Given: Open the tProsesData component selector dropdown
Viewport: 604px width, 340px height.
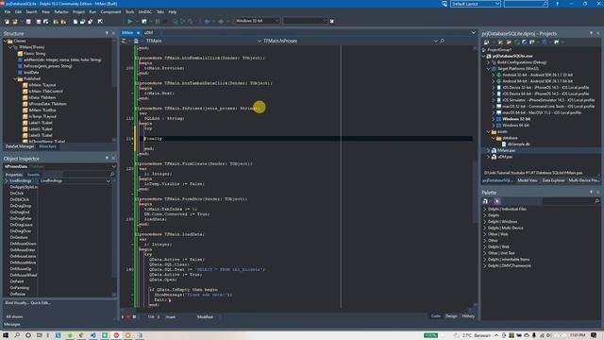Looking at the screenshot, I should pos(113,166).
